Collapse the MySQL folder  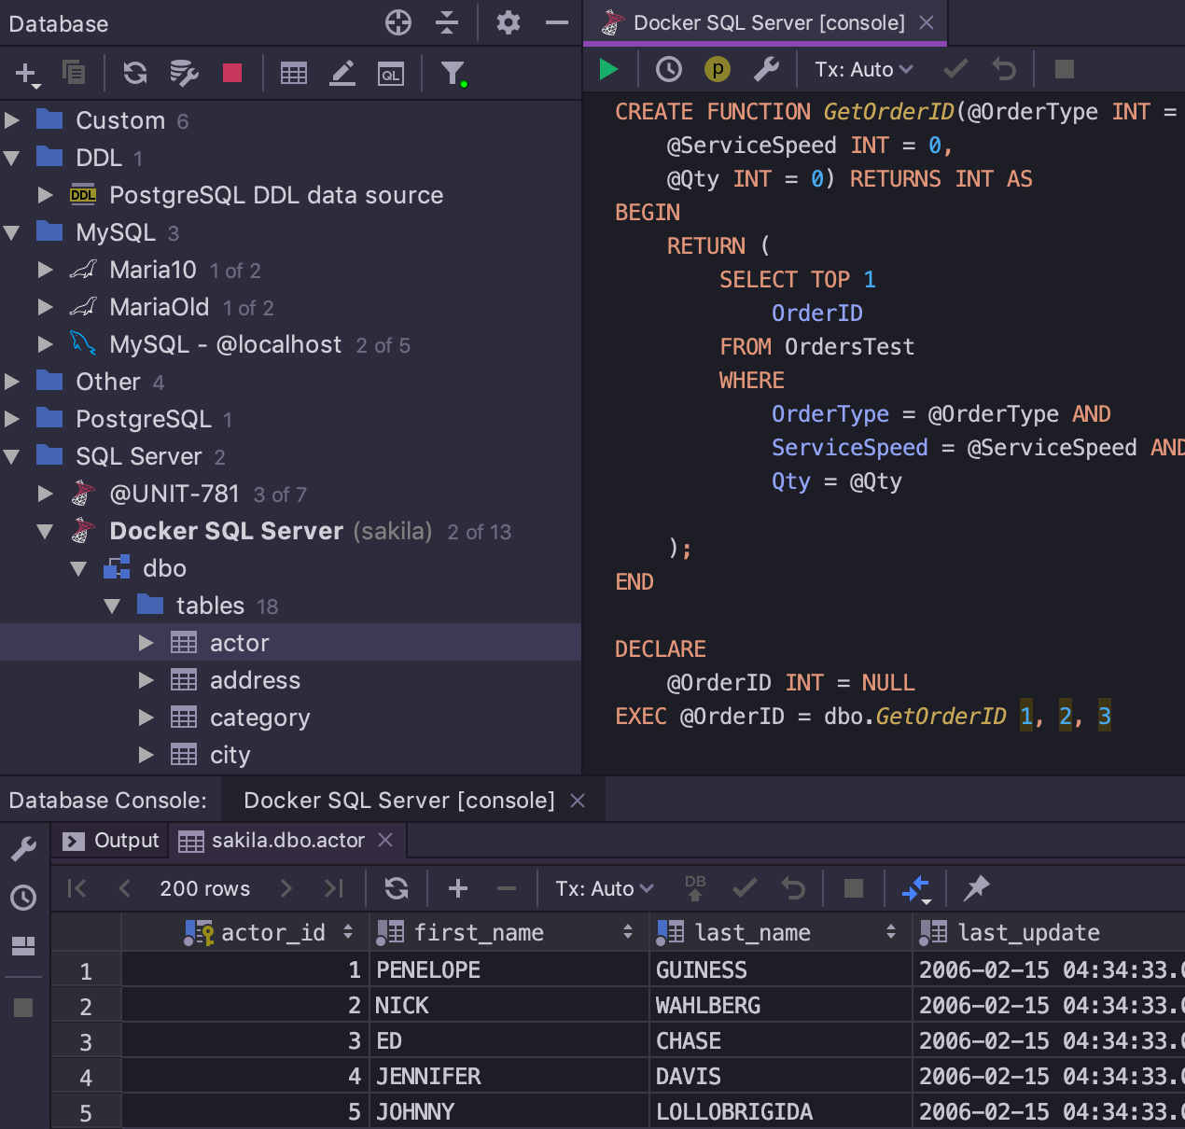(12, 232)
